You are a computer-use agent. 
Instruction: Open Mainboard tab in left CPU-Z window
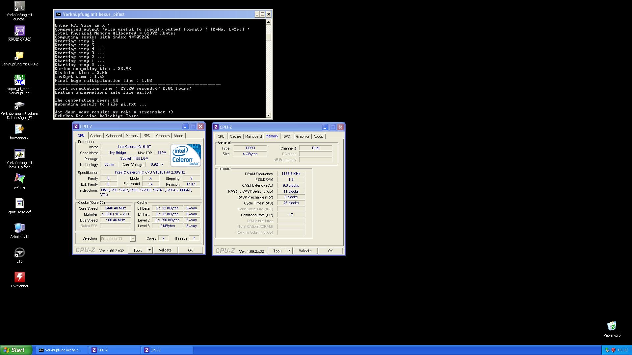(x=114, y=136)
